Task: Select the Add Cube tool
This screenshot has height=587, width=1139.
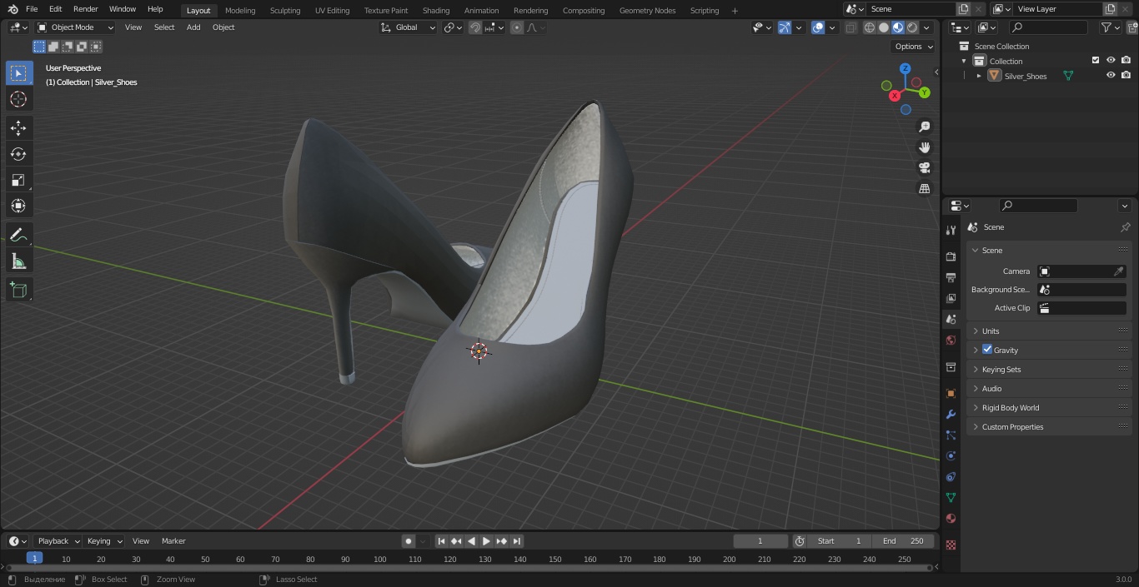Action: pos(19,290)
